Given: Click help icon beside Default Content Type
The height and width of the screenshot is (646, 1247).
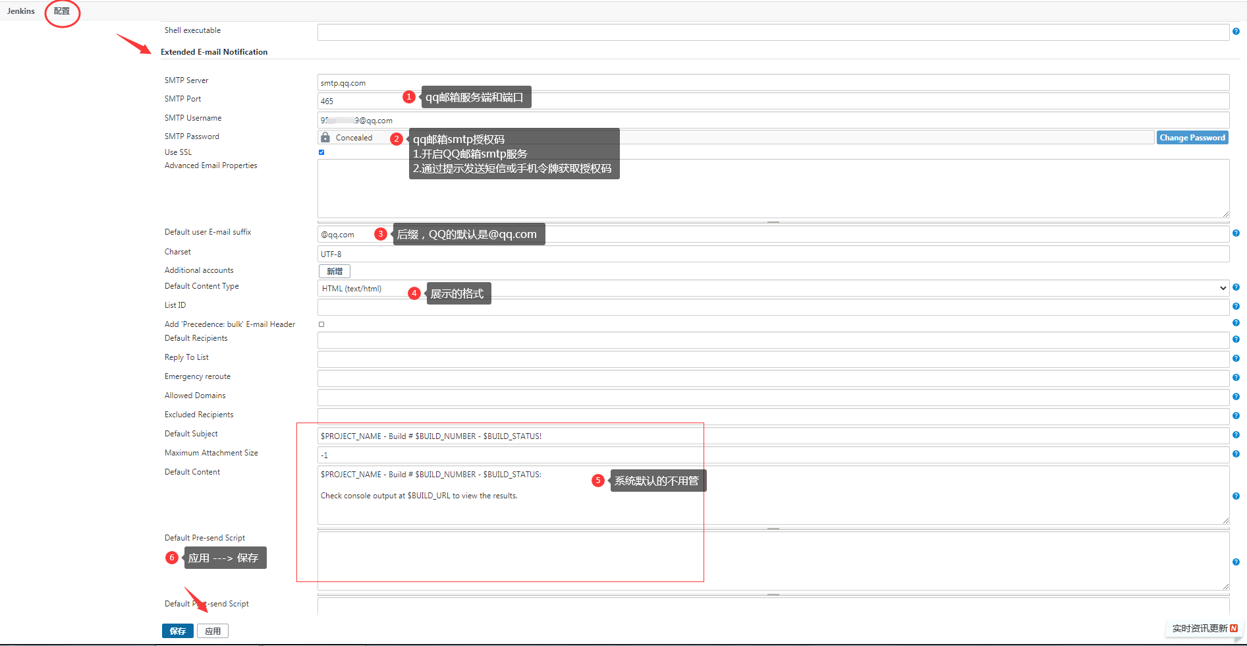Looking at the screenshot, I should tap(1236, 287).
